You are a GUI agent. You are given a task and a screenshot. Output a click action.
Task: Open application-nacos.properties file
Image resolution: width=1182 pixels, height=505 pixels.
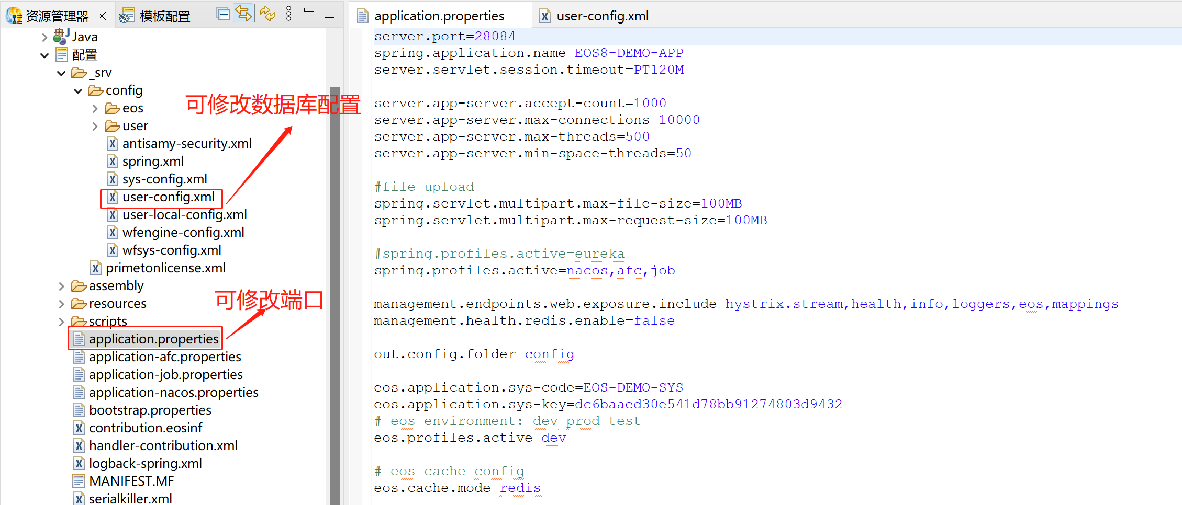point(173,393)
